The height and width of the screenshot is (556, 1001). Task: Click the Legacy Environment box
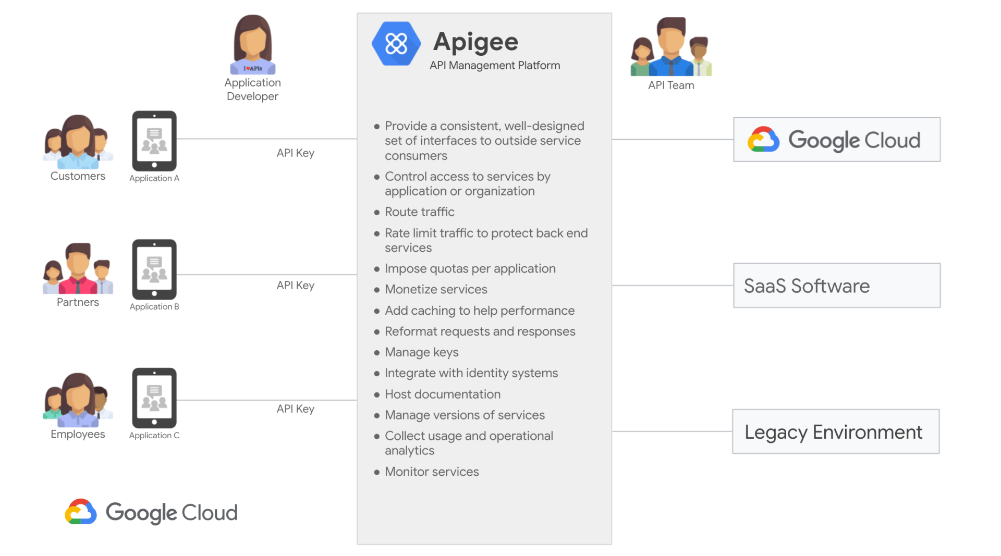(x=836, y=431)
